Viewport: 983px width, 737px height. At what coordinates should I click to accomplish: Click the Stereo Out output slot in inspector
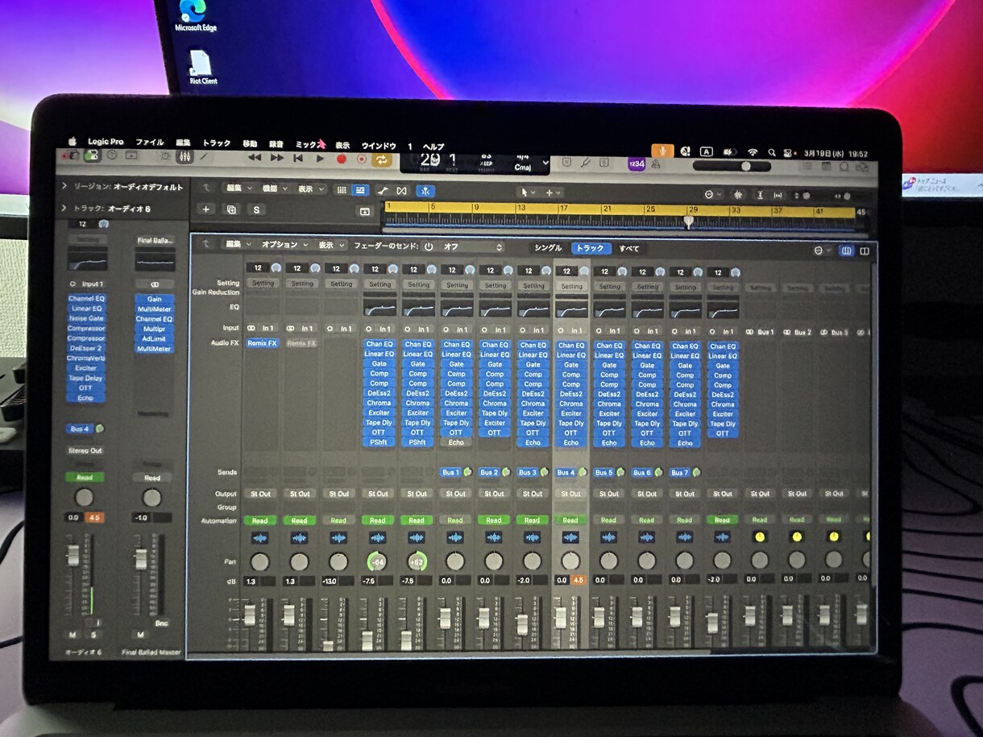[x=86, y=450]
